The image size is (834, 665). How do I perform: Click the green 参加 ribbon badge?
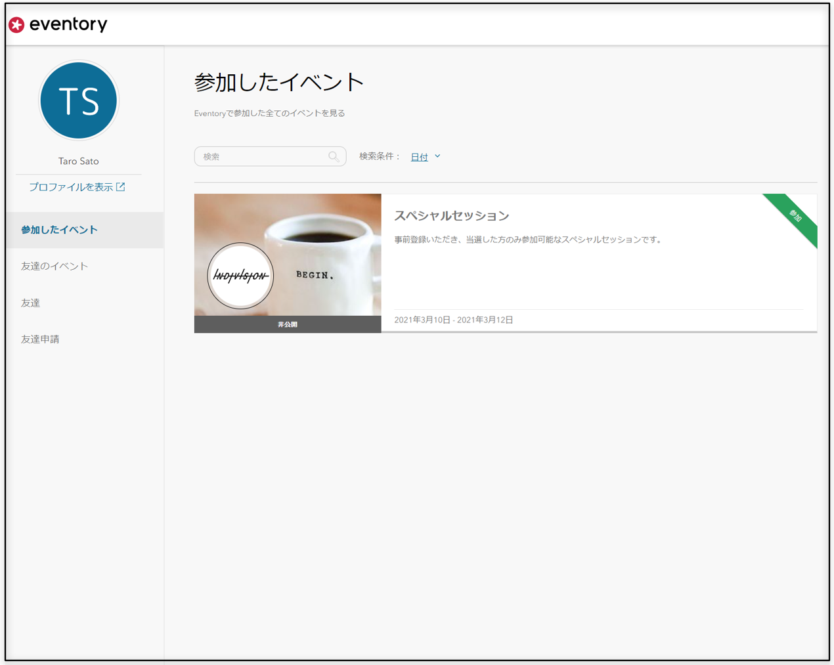(794, 217)
